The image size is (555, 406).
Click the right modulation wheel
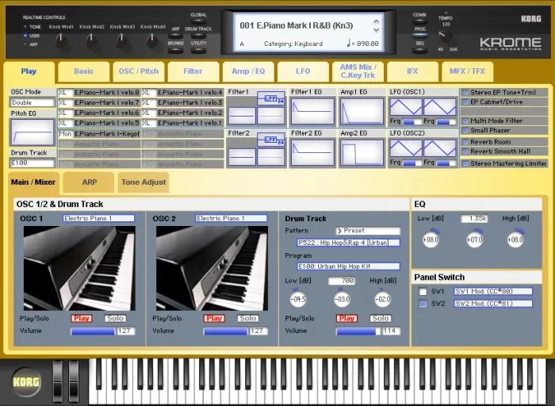(x=73, y=381)
